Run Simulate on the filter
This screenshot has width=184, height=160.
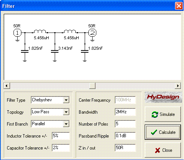pyautogui.click(x=163, y=114)
